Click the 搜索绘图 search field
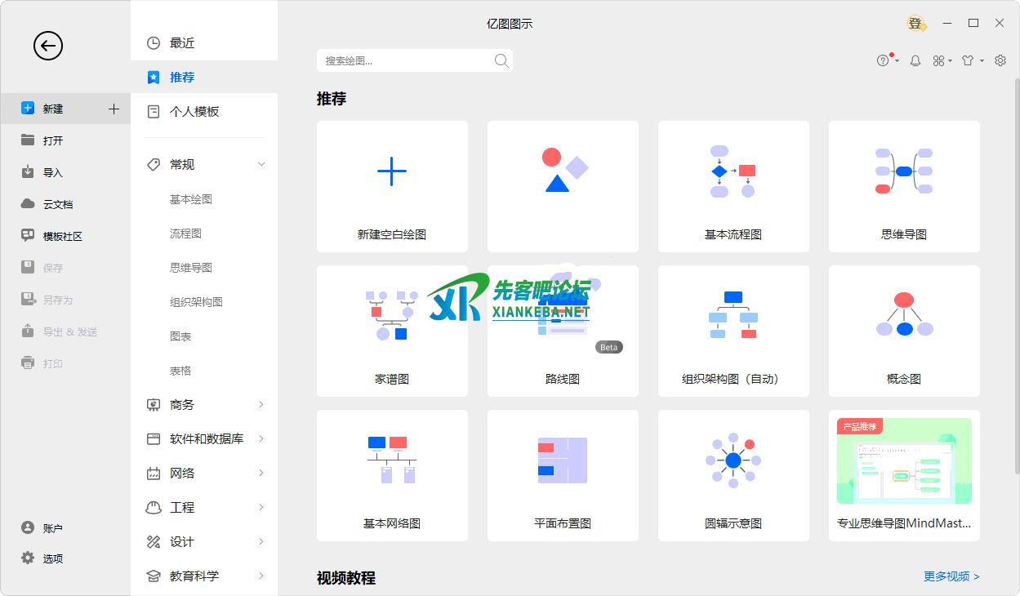The height and width of the screenshot is (596, 1020). click(404, 60)
